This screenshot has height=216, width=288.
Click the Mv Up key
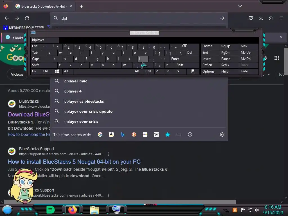[249, 53]
